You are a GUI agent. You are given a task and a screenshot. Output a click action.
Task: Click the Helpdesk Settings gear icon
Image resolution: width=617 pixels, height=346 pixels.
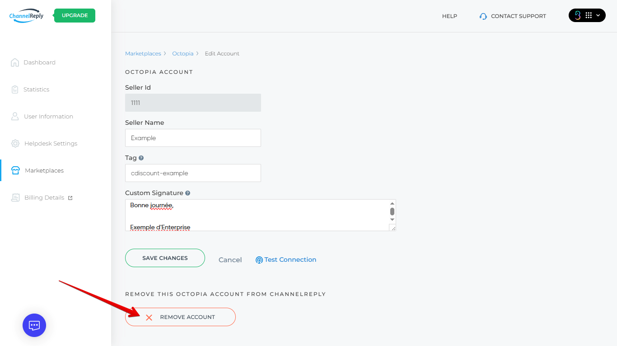click(15, 143)
